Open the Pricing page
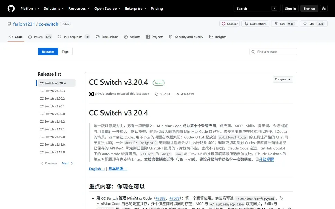The image size is (335, 209). (157, 8)
